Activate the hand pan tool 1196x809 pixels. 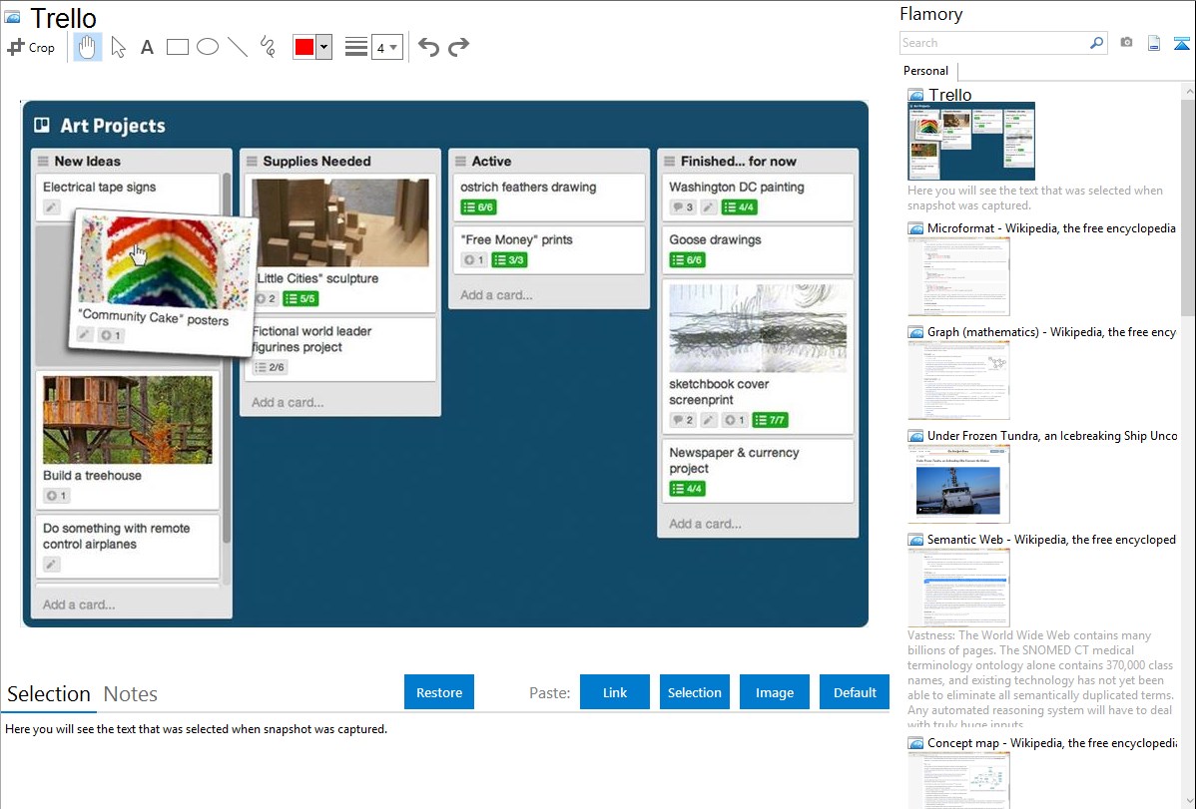click(88, 47)
